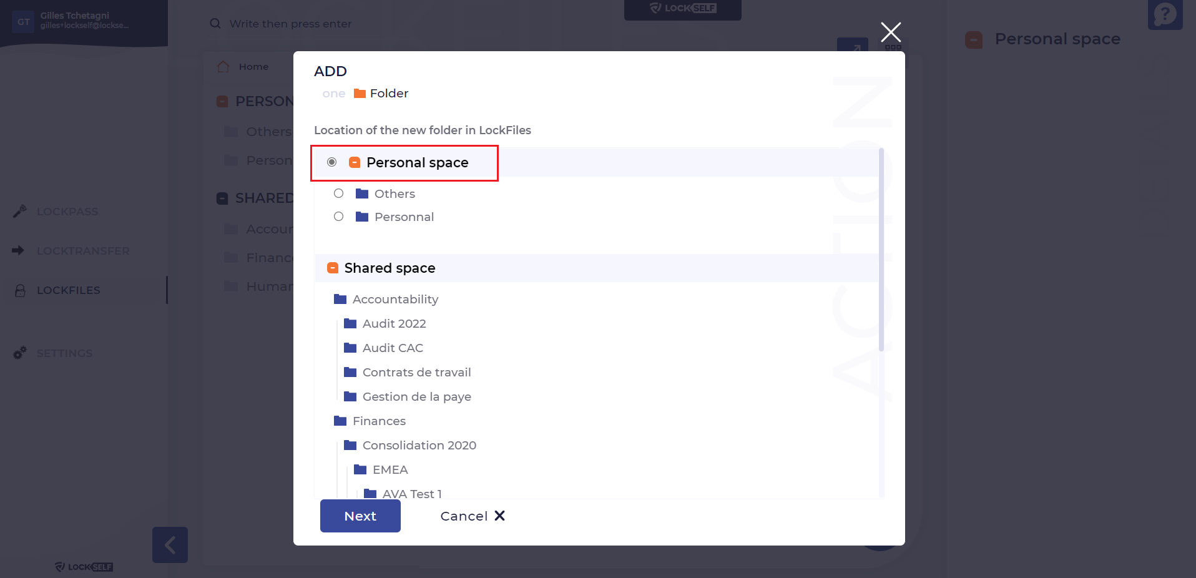This screenshot has width=1196, height=578.
Task: Collapse the PERSON section in background tree
Action: (x=222, y=101)
